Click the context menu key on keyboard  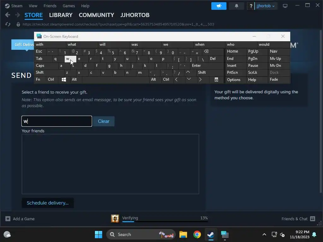click(216, 79)
